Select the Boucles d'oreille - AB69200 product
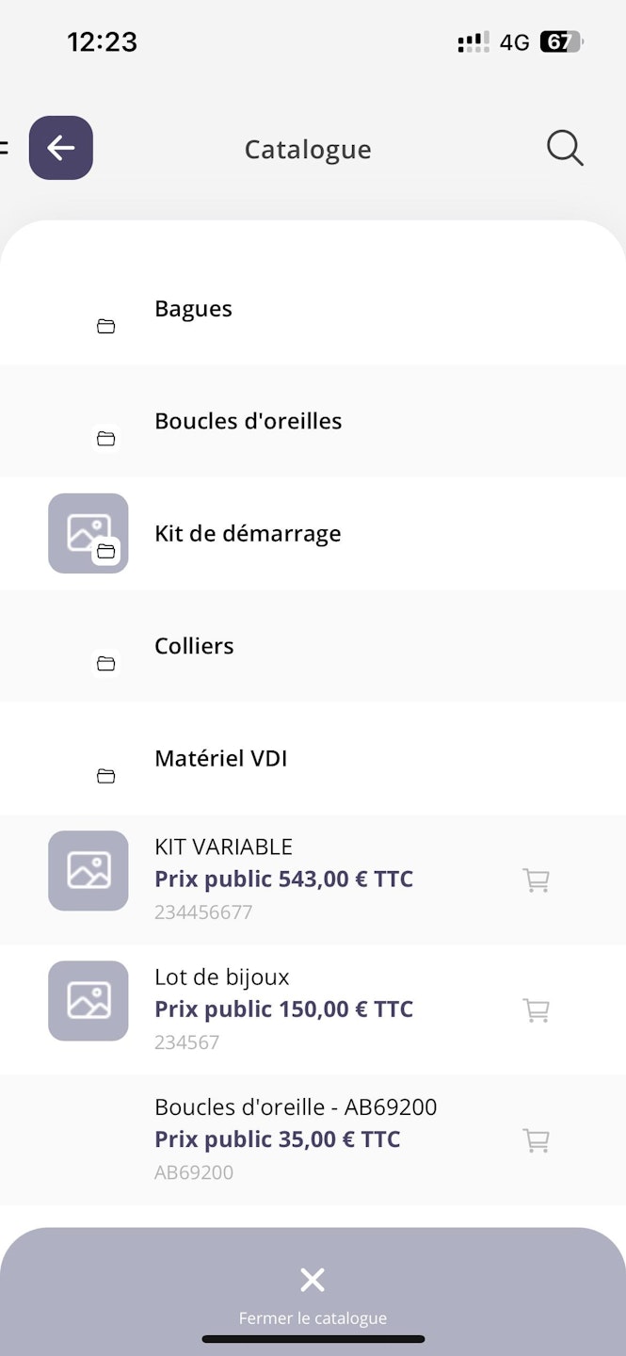Image resolution: width=626 pixels, height=1356 pixels. [x=296, y=1107]
